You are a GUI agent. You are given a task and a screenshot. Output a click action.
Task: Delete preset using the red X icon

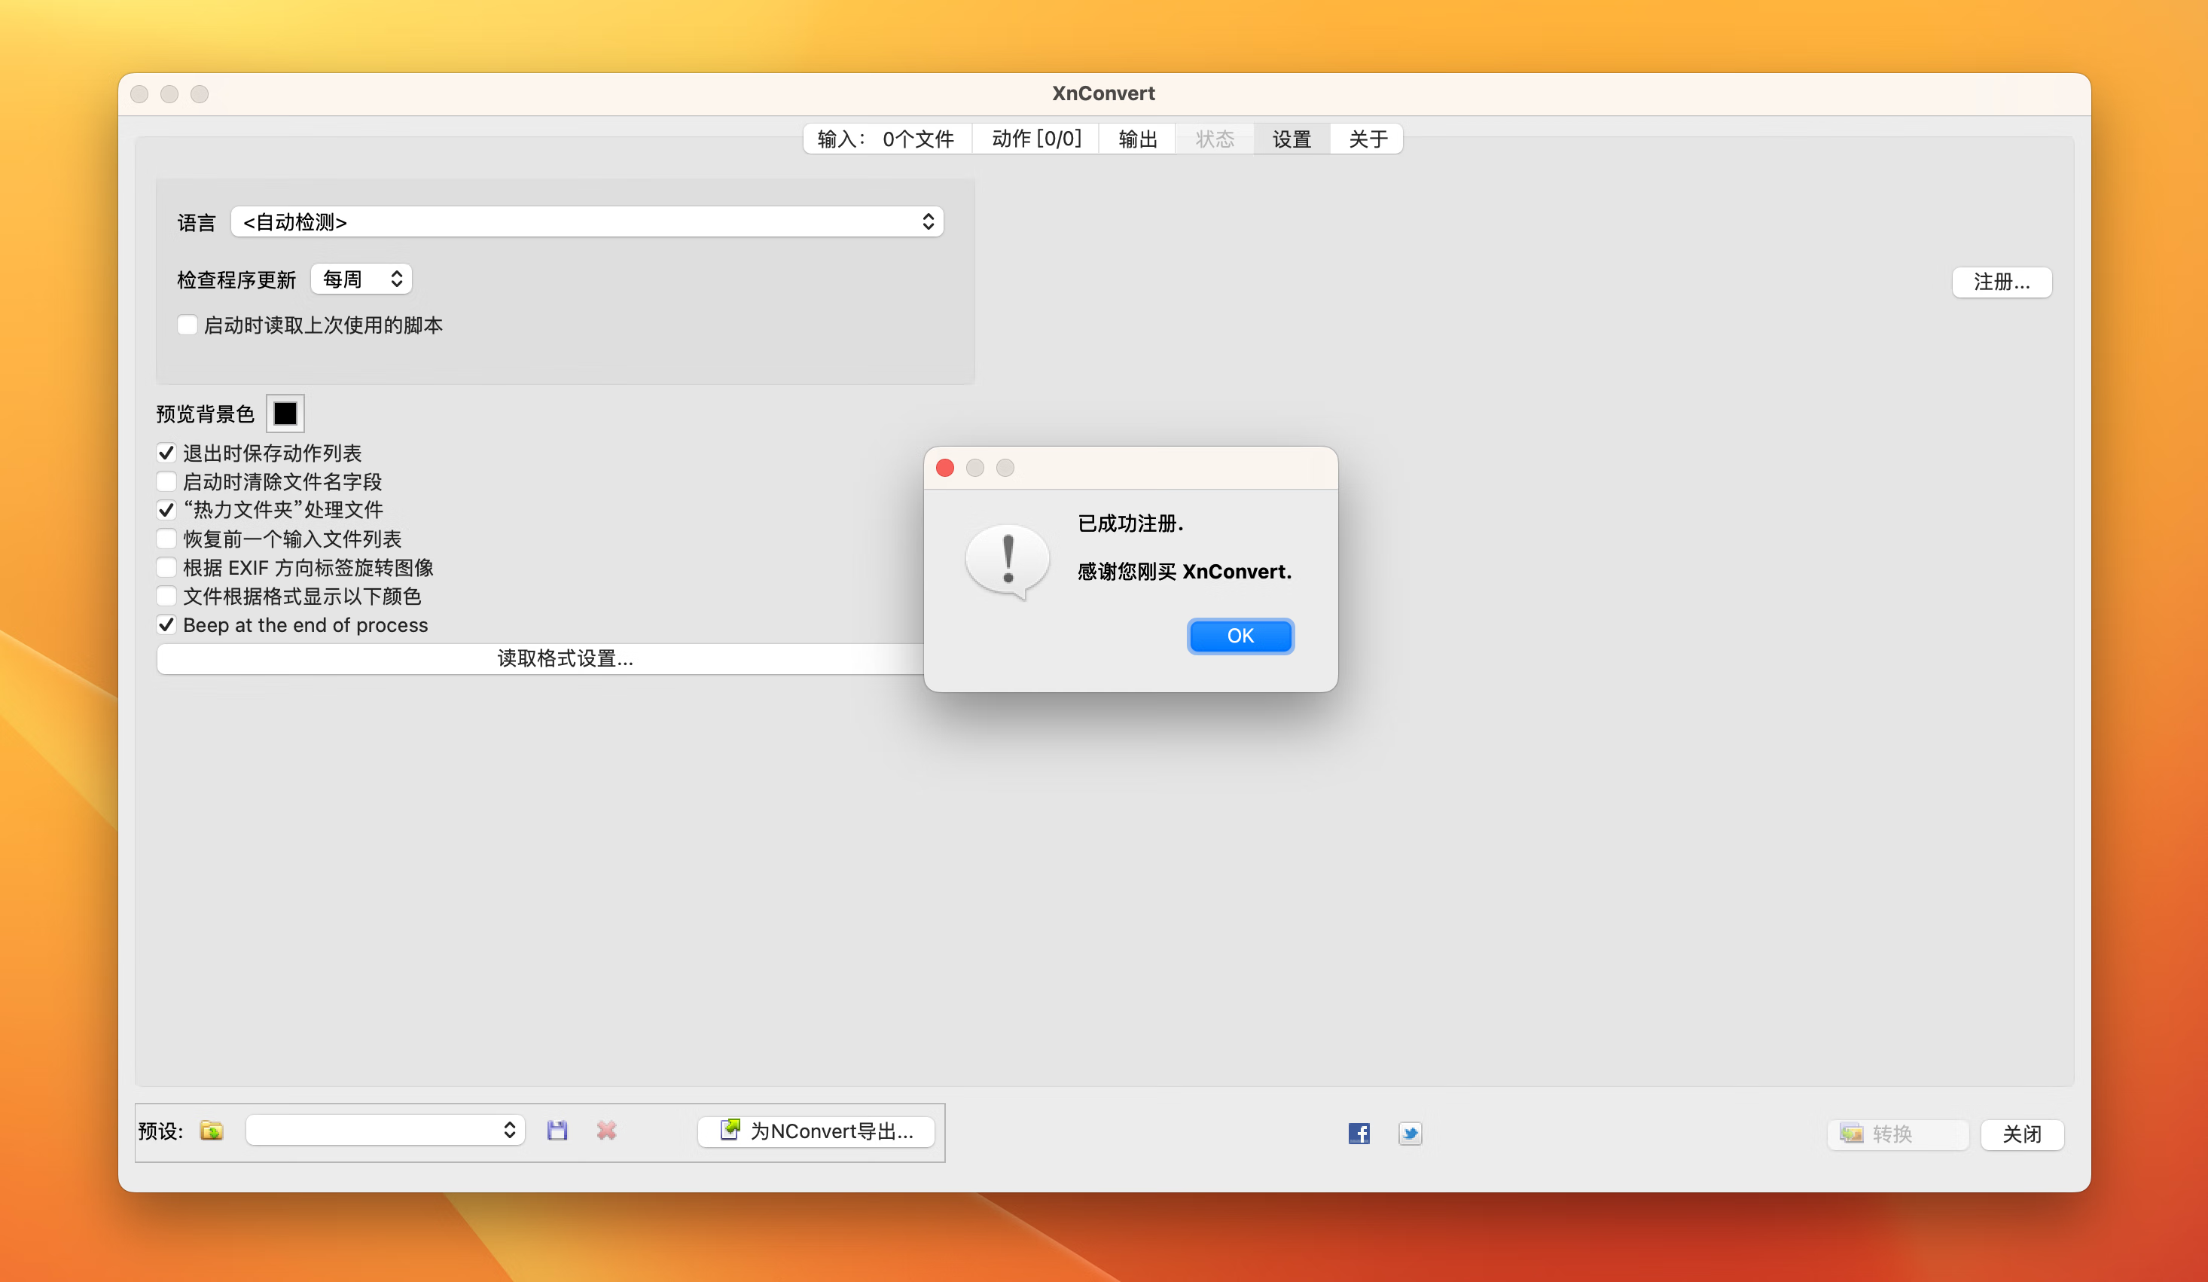606,1131
